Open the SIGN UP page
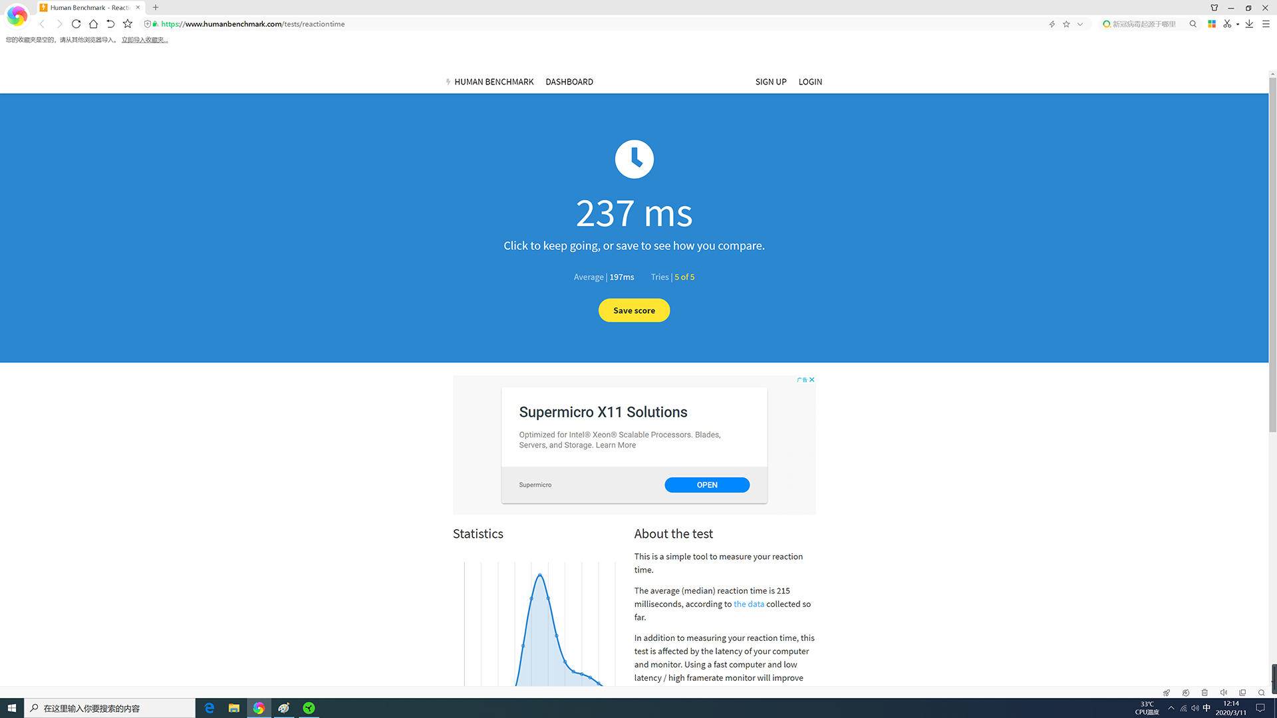Screen dimensions: 1277x718 click(770, 82)
